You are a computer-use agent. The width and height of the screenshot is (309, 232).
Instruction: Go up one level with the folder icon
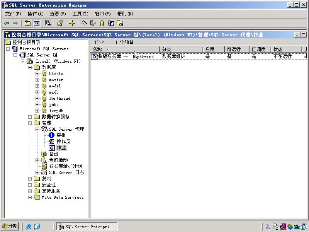[27, 23]
